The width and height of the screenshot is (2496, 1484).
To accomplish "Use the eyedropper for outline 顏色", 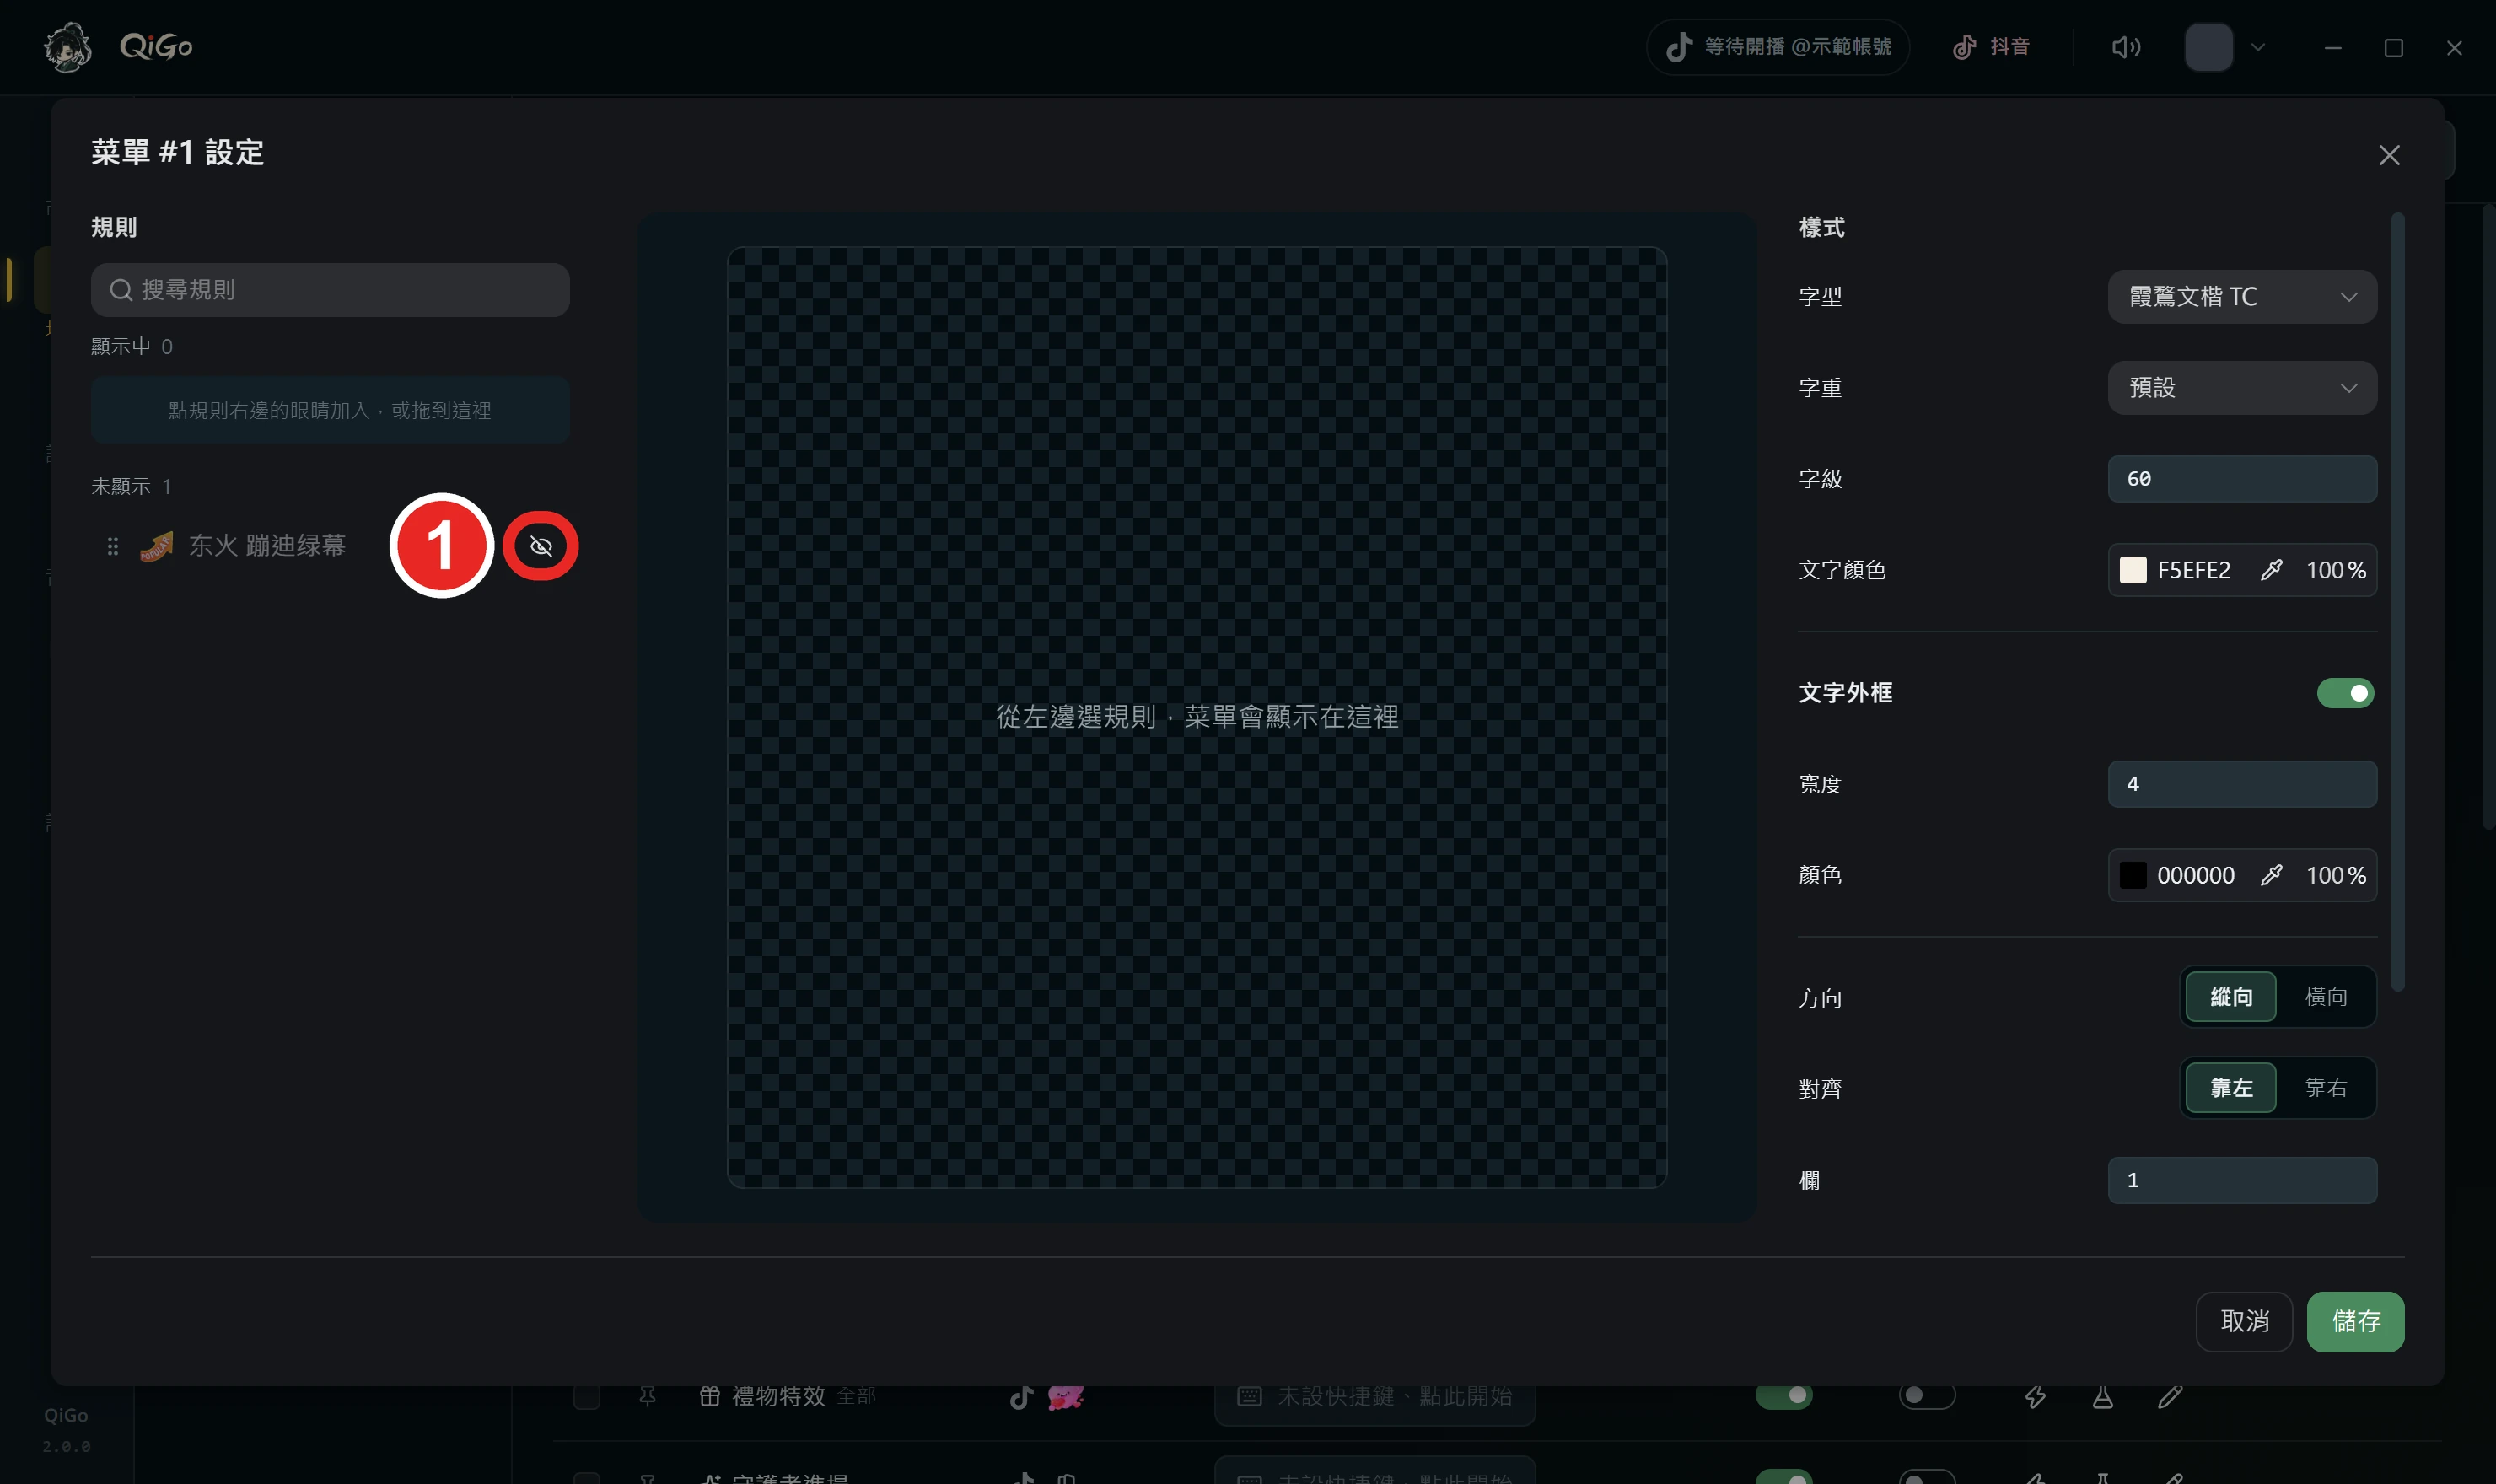I will tap(2271, 875).
